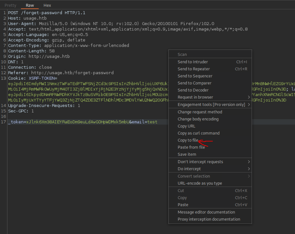Viewport: 295px width, 234px height.
Task: Click Copy as curl command
Action: click(x=198, y=133)
